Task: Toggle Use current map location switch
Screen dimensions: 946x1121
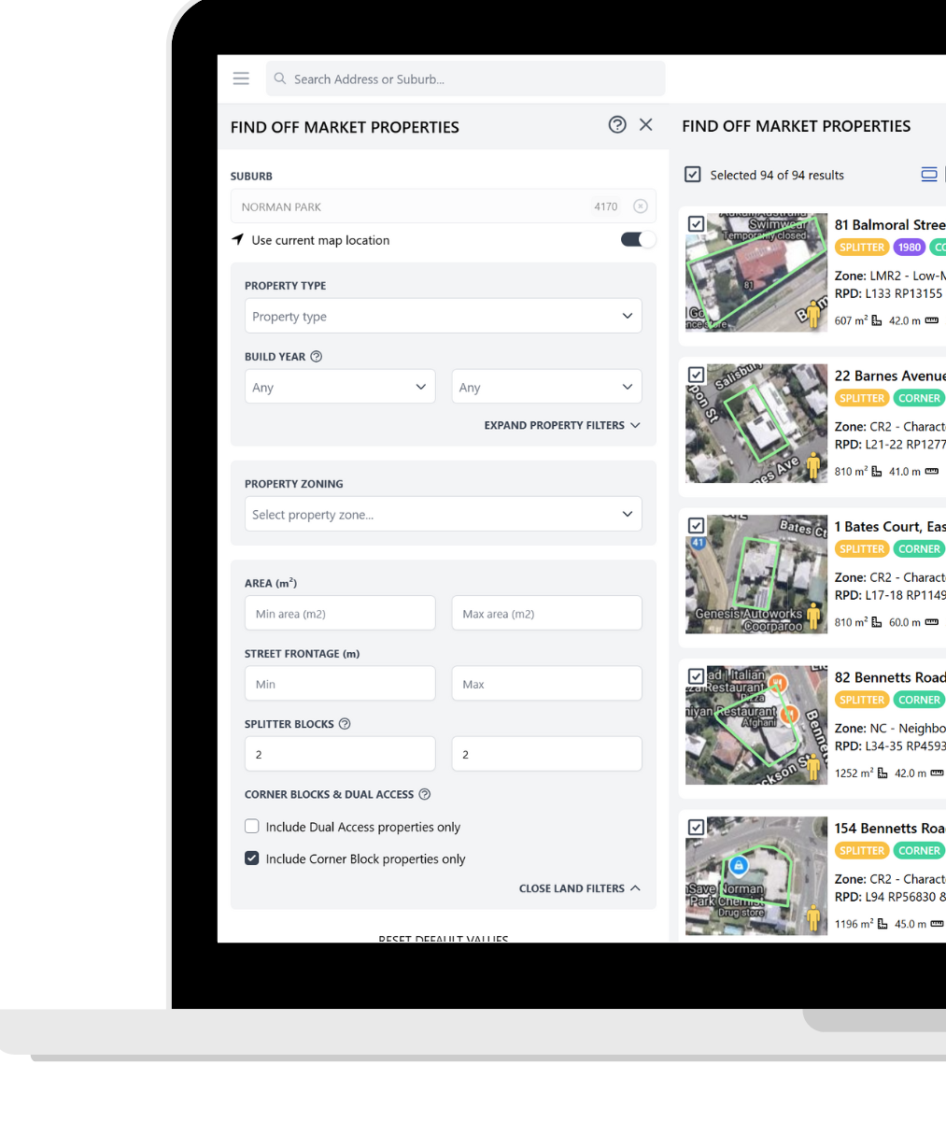Action: coord(639,240)
